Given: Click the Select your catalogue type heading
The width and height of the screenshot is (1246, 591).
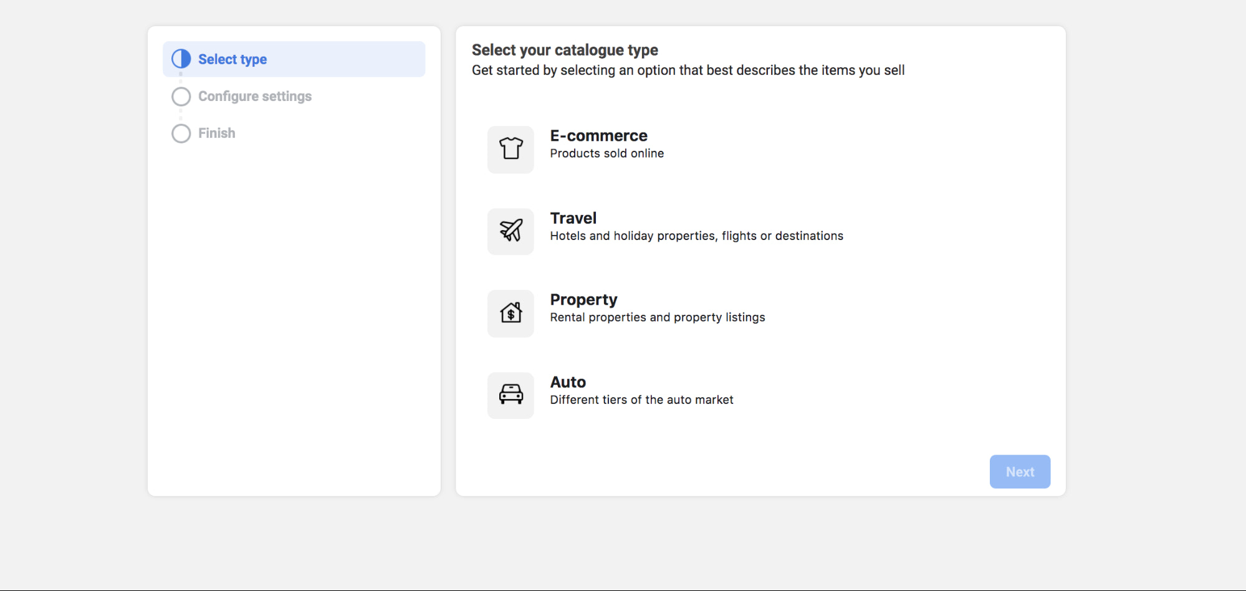Looking at the screenshot, I should coord(564,50).
